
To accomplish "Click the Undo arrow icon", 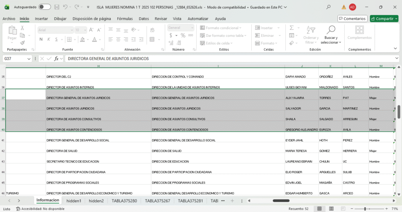I will (65, 7).
